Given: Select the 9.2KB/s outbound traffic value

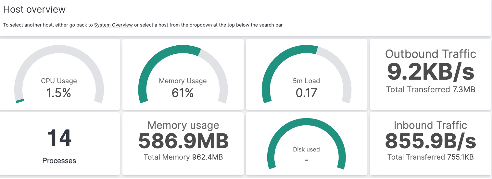Looking at the screenshot, I should (x=431, y=72).
